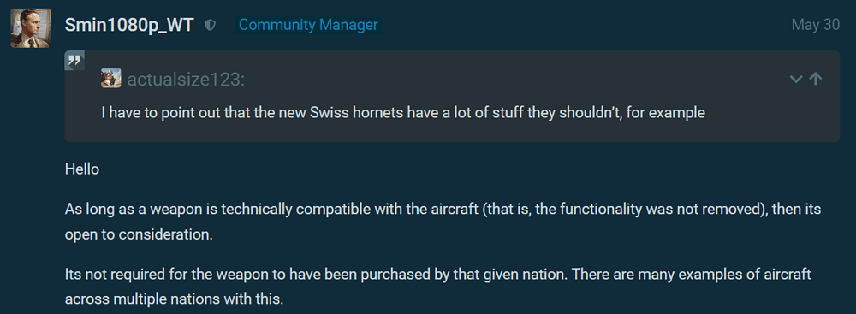Viewport: 856px width, 314px height.
Task: Click the Community Manager title
Action: (x=308, y=25)
